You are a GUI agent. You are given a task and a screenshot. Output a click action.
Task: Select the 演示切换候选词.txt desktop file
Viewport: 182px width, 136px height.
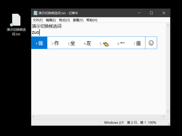tap(16, 25)
